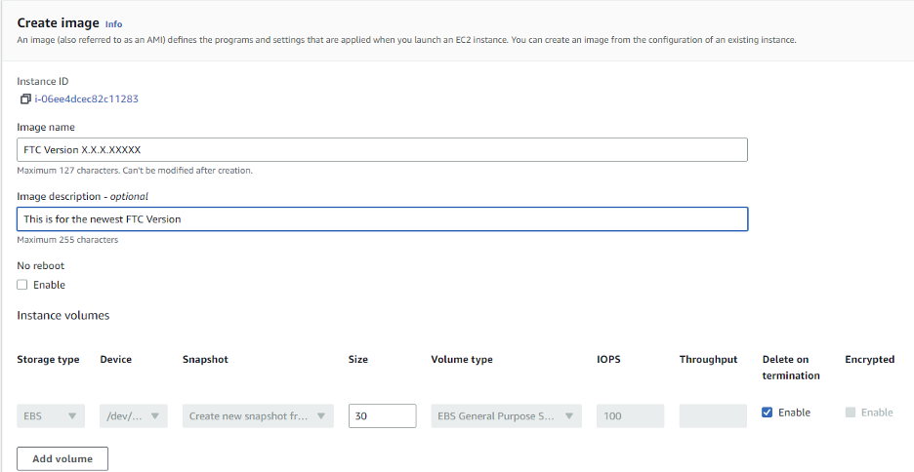Click the empty Throughput field
This screenshot has height=472, width=914.
click(713, 416)
